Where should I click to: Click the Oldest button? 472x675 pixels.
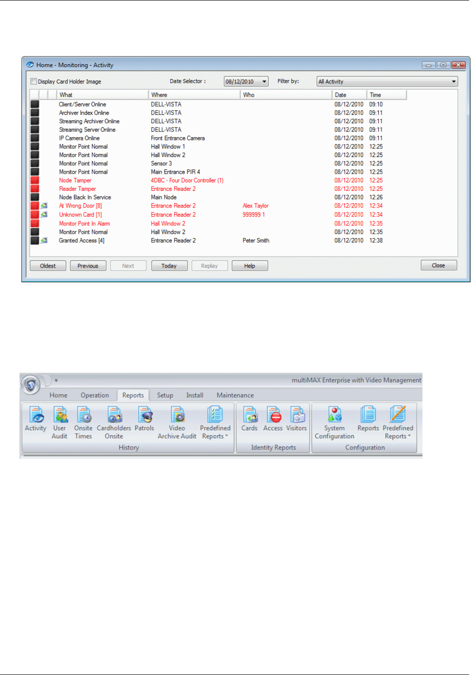(x=48, y=266)
